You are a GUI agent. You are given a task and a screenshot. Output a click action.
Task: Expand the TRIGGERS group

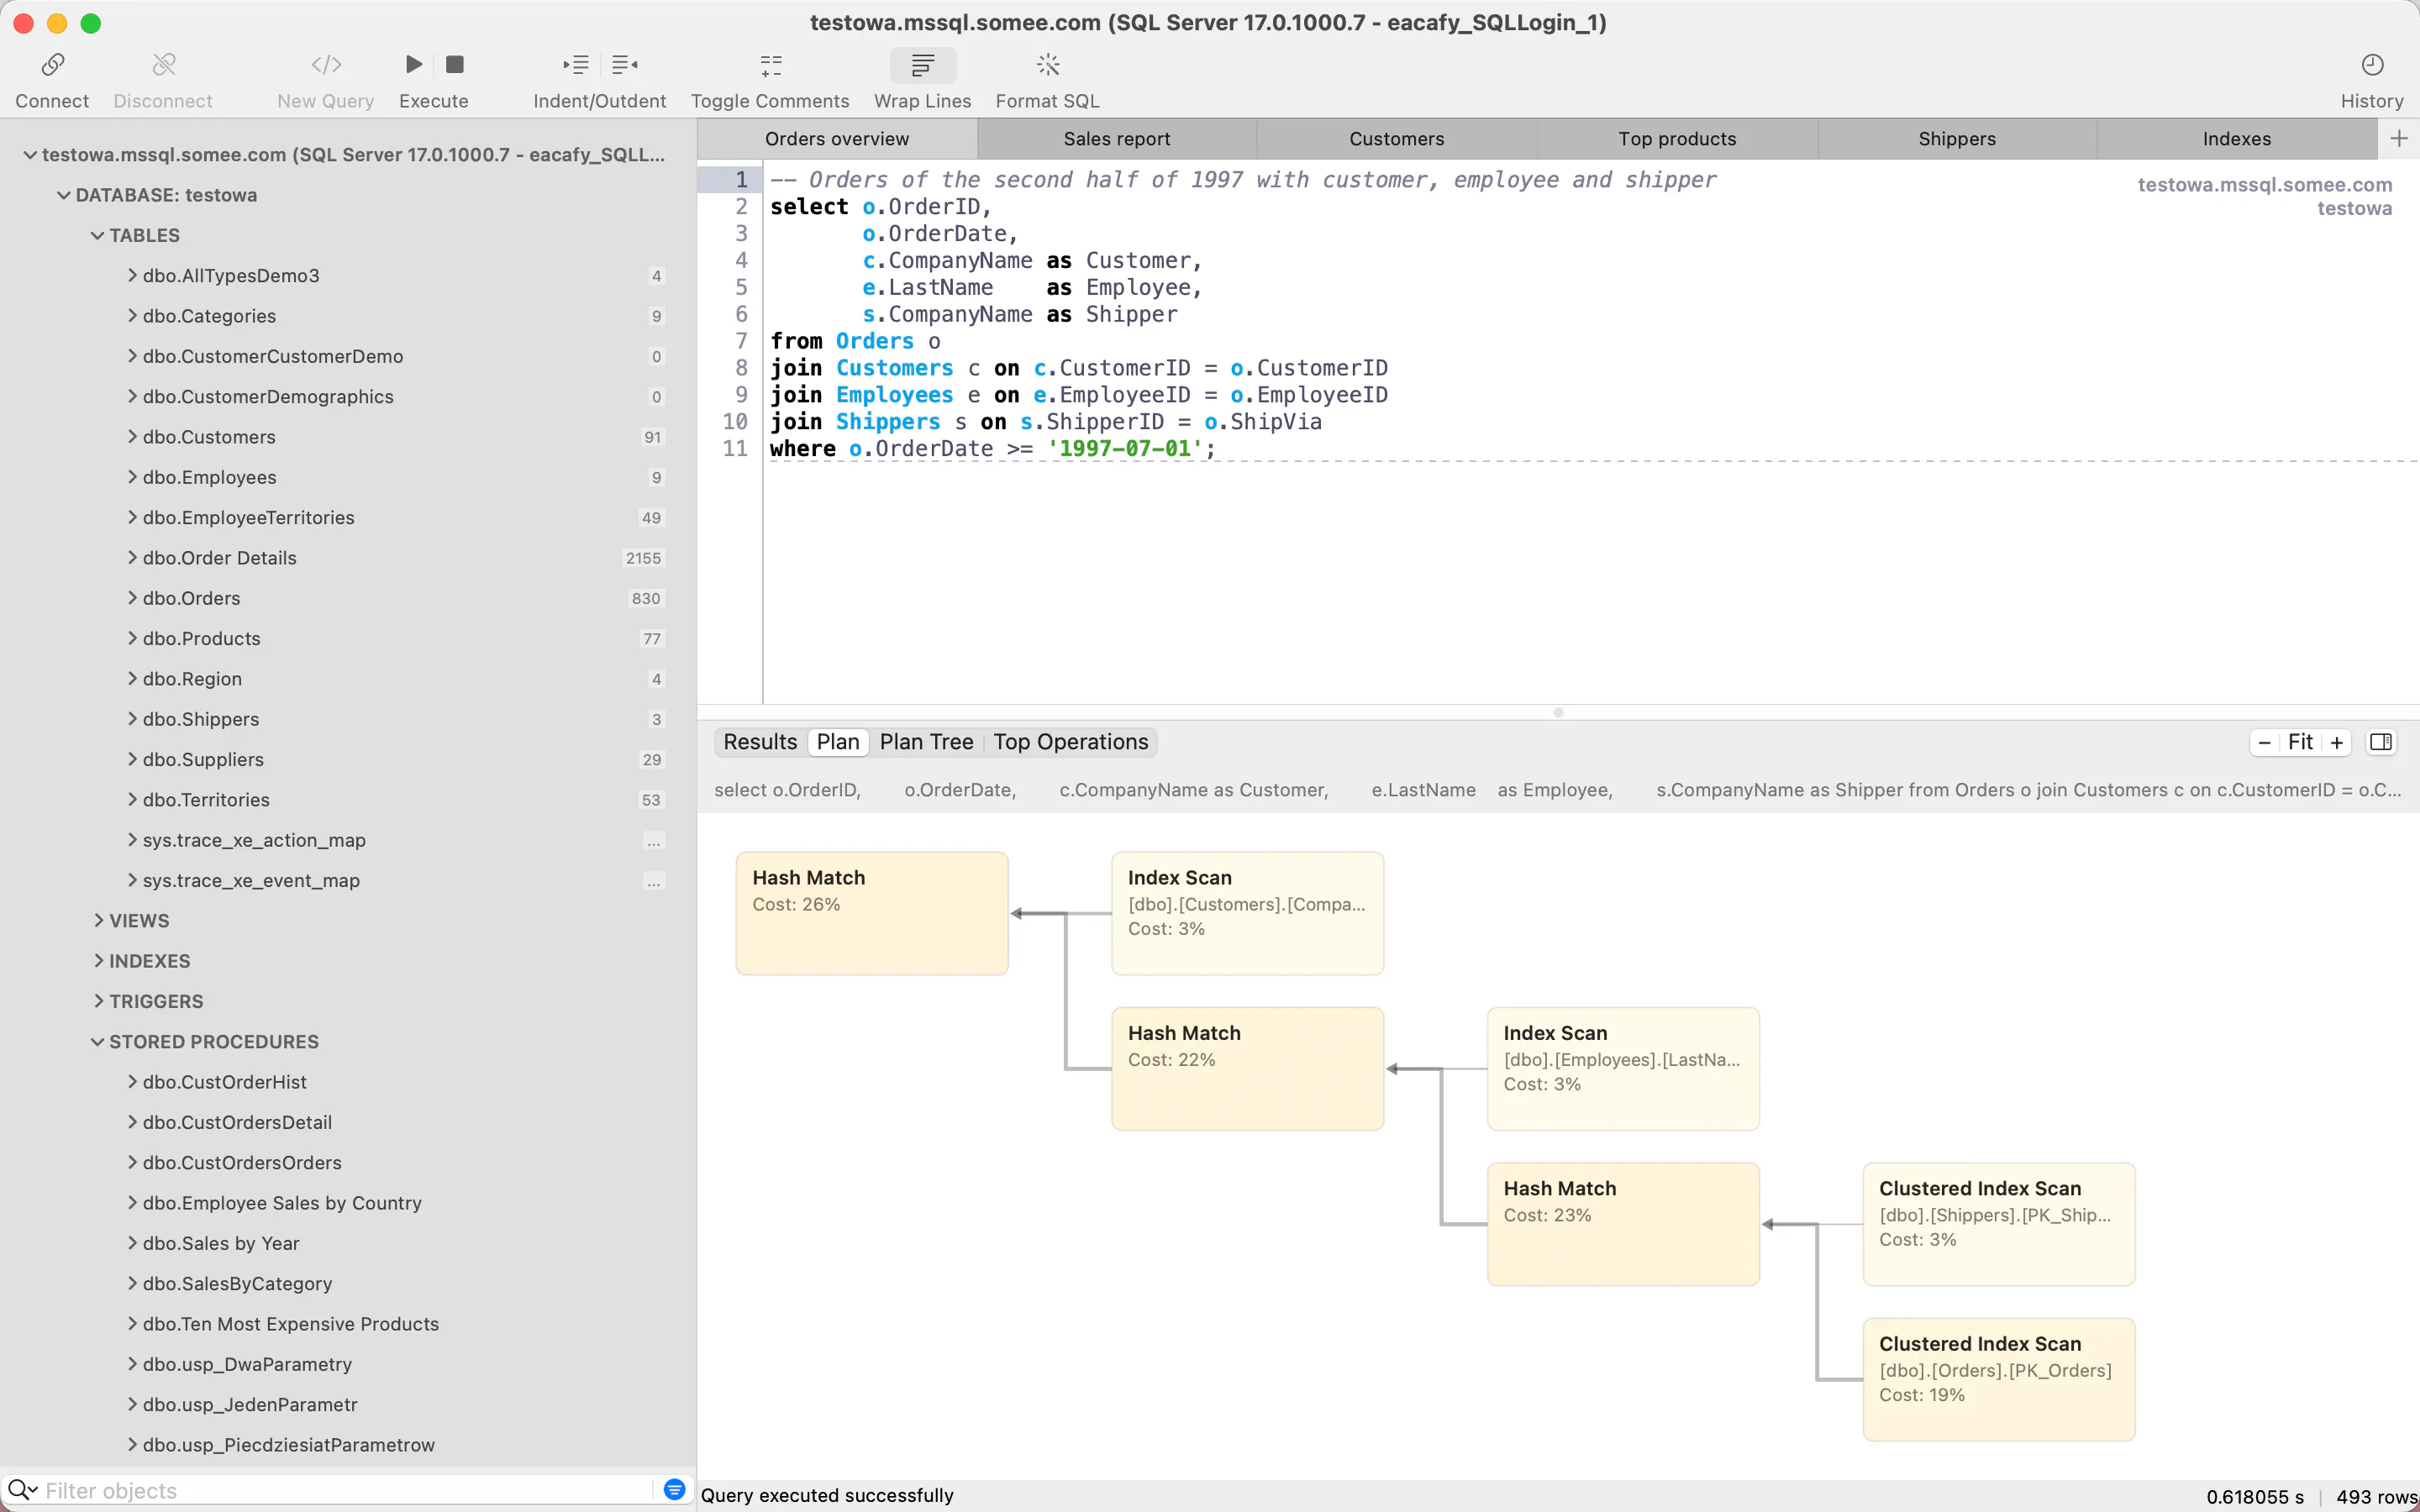click(98, 1001)
